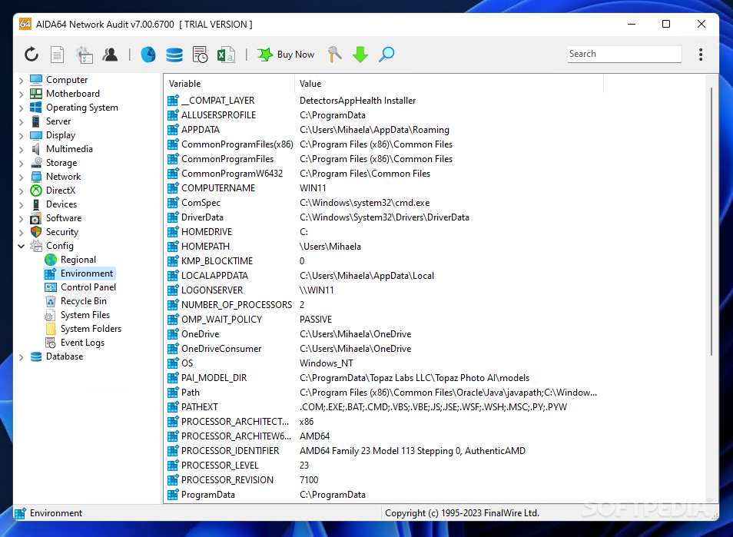The height and width of the screenshot is (537, 733).
Task: Click the Buy Now button
Action: [x=286, y=55]
